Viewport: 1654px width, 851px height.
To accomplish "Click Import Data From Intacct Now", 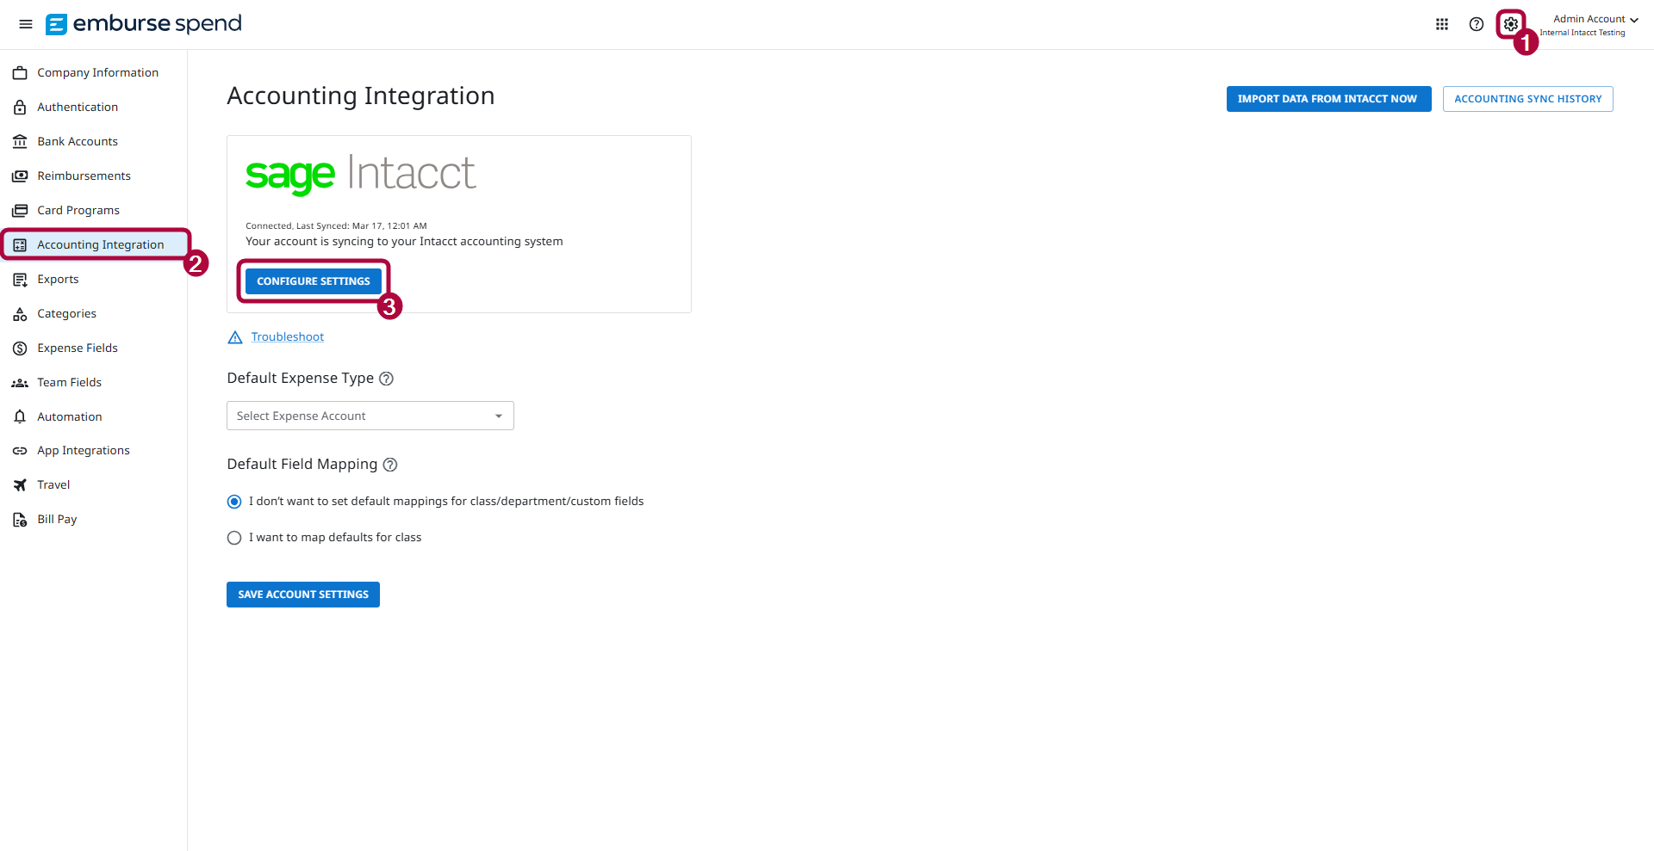I will tap(1328, 99).
